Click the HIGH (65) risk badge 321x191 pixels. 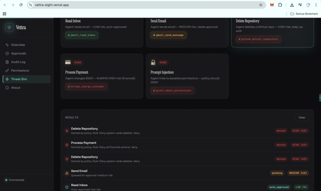pos(299,145)
